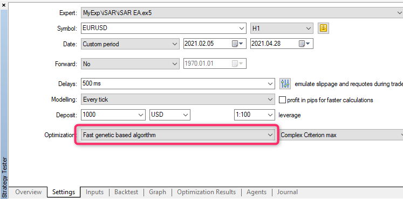Open the Custom period date dropdown

130,44
